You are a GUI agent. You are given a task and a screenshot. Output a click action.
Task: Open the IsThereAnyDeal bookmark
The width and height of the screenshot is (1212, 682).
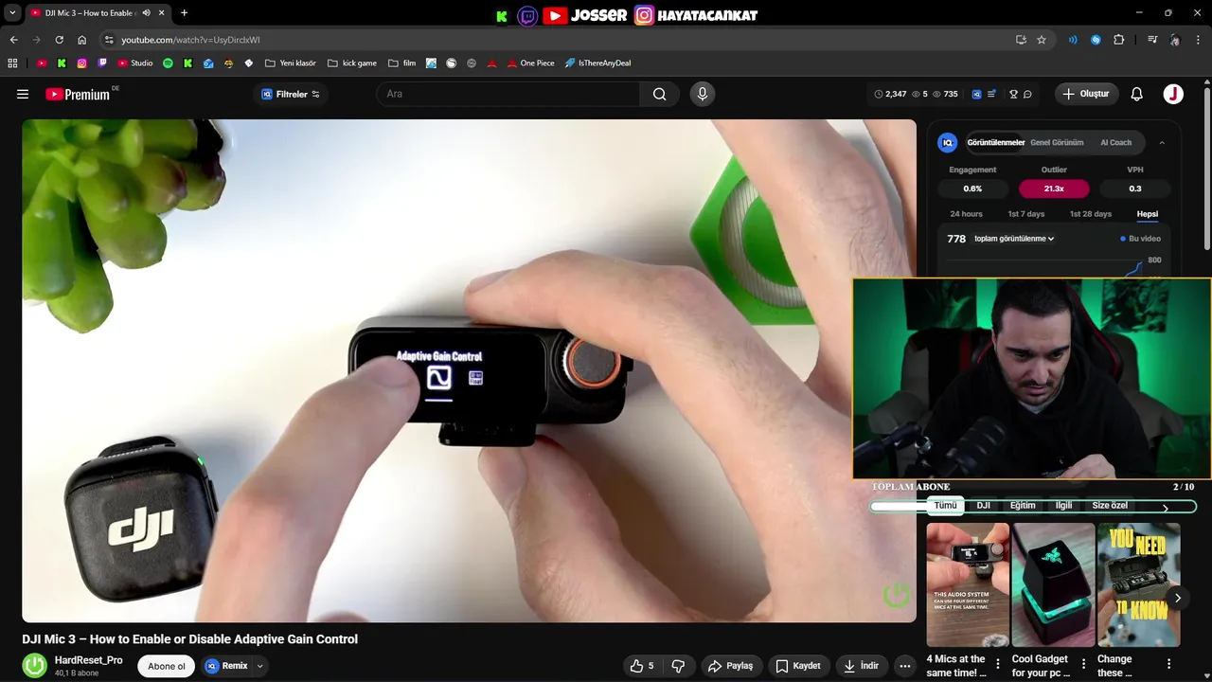click(597, 63)
